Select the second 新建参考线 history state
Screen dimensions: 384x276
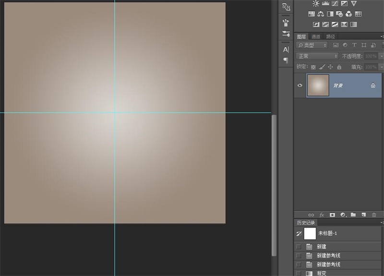click(338, 265)
